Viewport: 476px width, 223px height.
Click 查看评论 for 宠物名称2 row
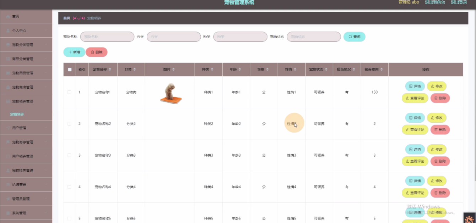tap(415, 130)
